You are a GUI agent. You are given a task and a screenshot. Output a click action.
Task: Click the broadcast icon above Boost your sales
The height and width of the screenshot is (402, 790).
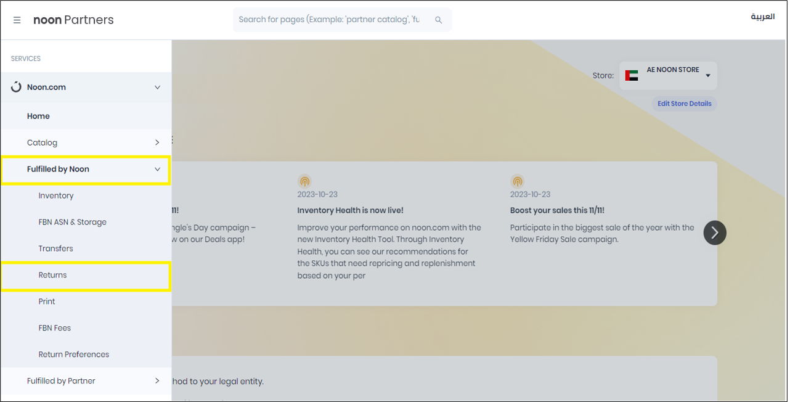tap(517, 181)
